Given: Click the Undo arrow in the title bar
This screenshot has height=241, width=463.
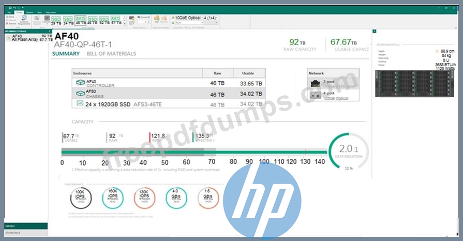Looking at the screenshot, I should coord(14,8).
